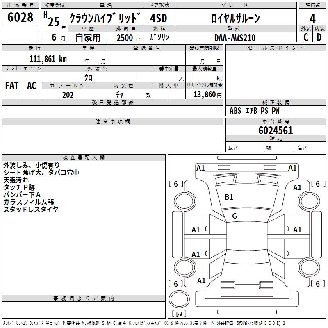Viewport: 328px width, 328px height.
Task: Click the grade ロイヤルサルーン
Action: [235, 18]
